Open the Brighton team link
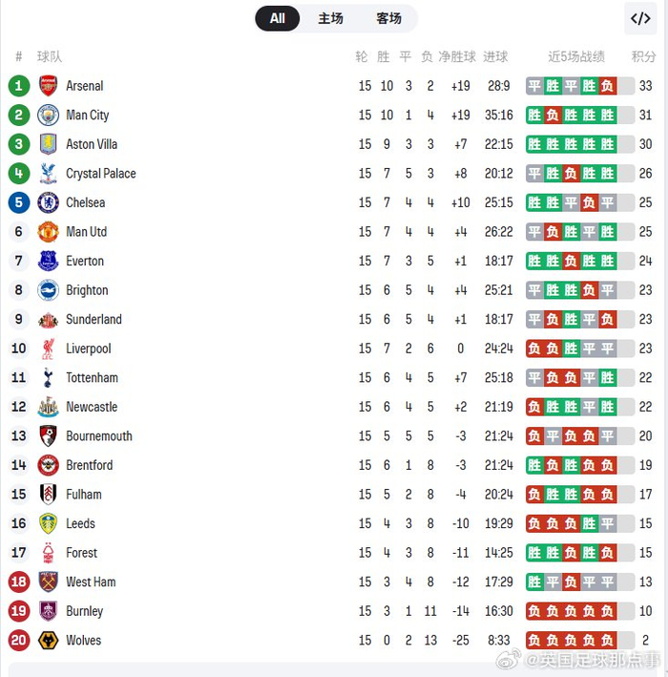 point(87,290)
